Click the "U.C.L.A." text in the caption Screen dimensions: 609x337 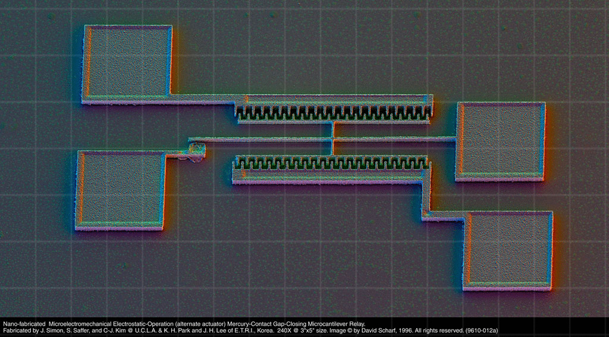[x=147, y=331]
